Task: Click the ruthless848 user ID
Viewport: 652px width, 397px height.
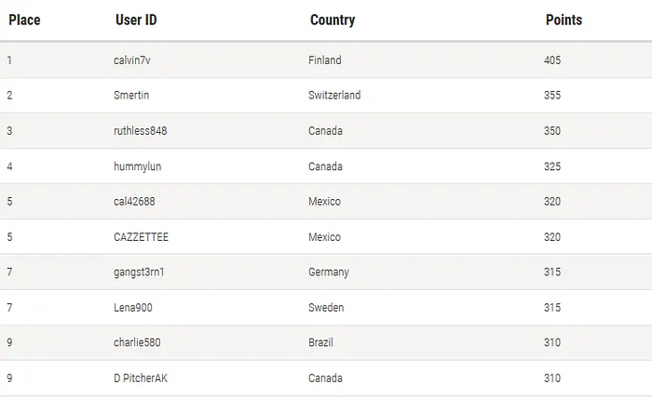Action: [141, 131]
